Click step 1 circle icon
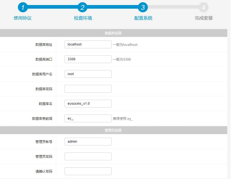 click(23, 7)
